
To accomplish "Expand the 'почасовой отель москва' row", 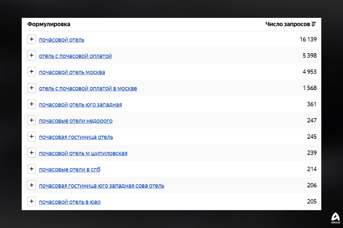I will click(32, 72).
